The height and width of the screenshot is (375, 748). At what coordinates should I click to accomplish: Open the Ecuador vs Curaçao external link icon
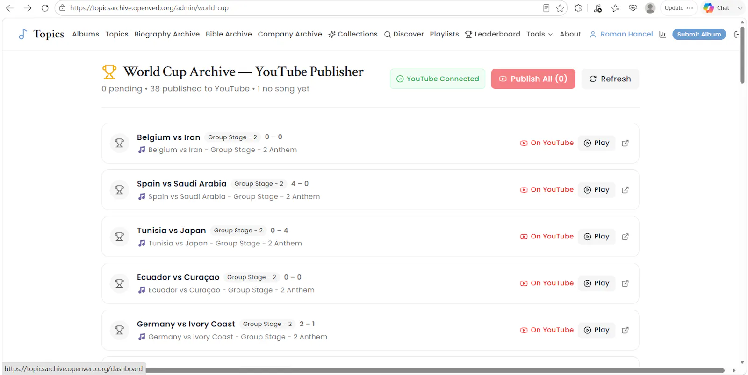point(625,283)
